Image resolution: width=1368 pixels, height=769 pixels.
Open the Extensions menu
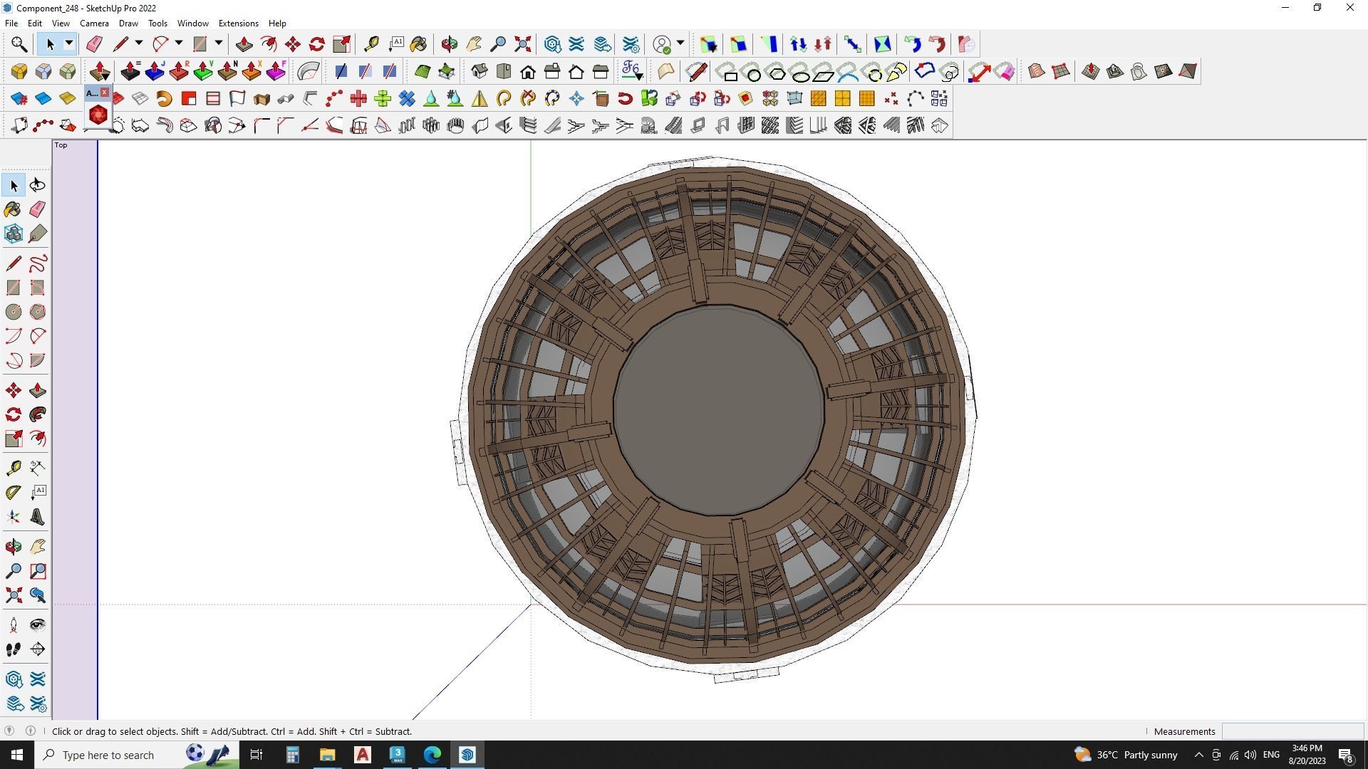pyautogui.click(x=238, y=23)
